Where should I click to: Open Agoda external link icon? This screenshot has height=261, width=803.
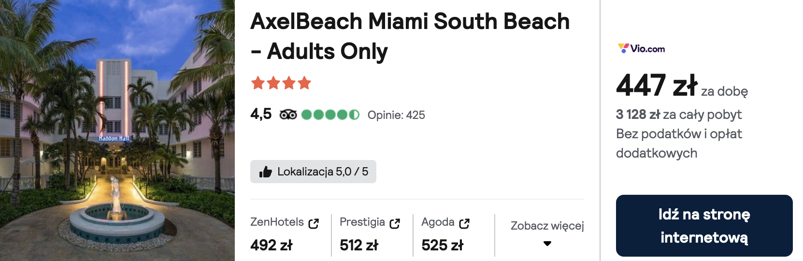pos(464,223)
